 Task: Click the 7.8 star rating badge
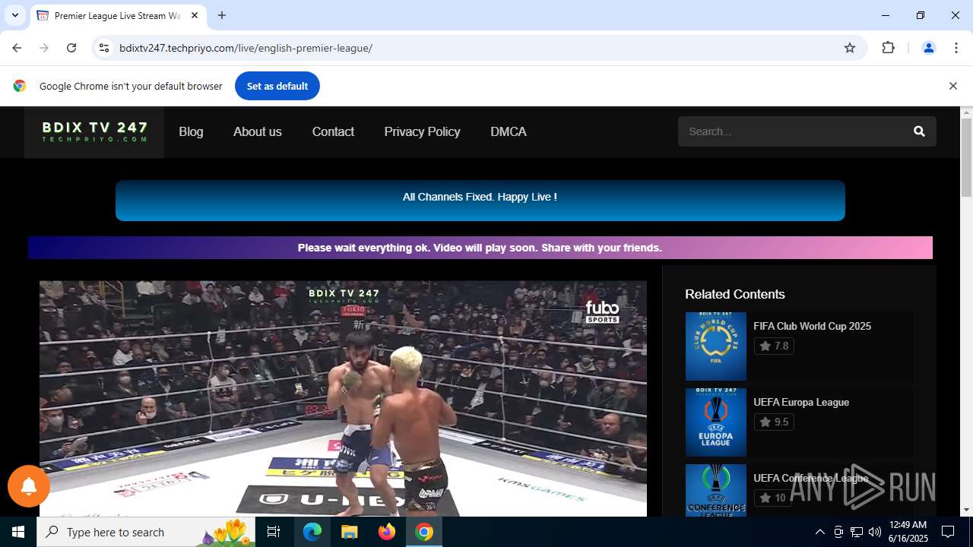tap(774, 346)
